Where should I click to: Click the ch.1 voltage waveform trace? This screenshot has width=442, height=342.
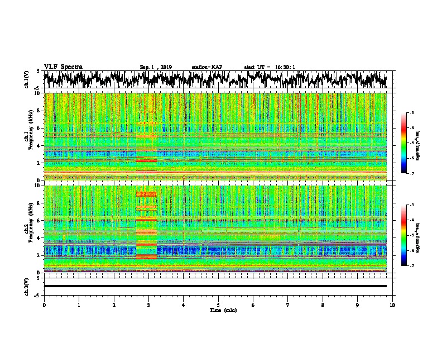[x=215, y=79]
